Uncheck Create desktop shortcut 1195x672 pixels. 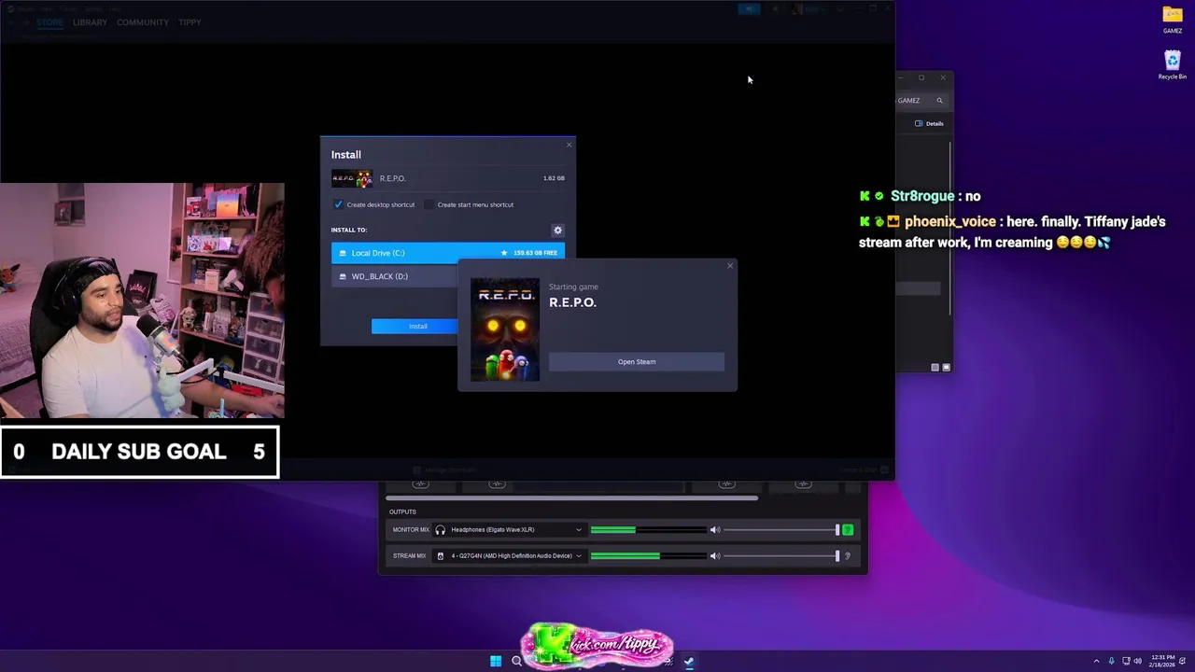coord(338,204)
